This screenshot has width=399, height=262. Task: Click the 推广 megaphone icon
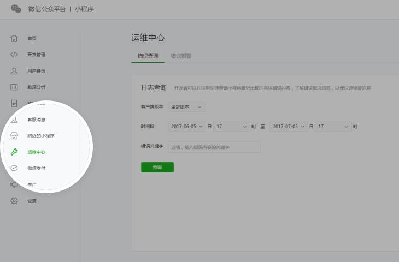pos(14,184)
